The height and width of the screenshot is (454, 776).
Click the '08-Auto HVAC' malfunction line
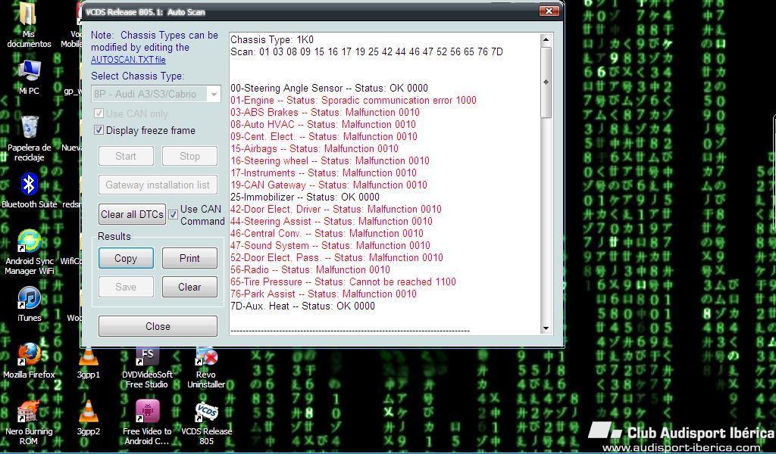323,124
